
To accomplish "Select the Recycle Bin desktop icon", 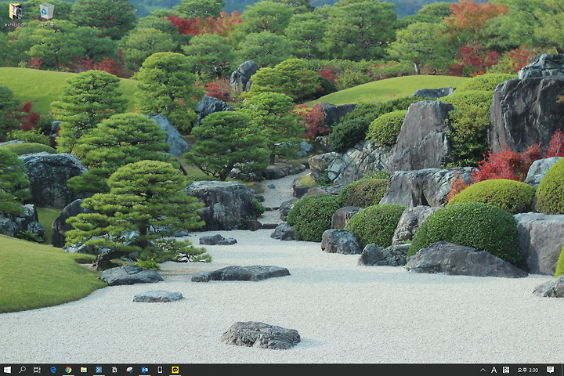I will (47, 15).
